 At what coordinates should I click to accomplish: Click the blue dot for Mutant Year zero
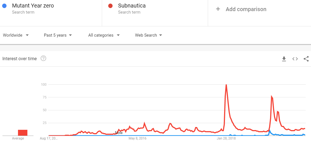click(4, 6)
